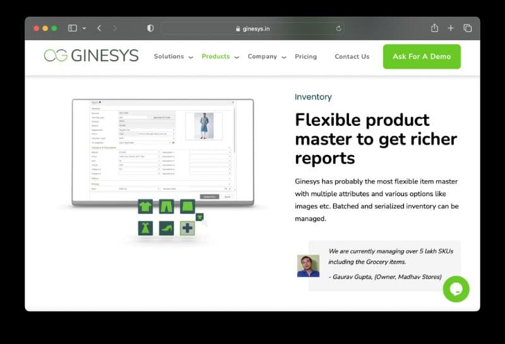Viewport: 505px width, 344px height.
Task: Open the Company menu
Action: pyautogui.click(x=262, y=57)
